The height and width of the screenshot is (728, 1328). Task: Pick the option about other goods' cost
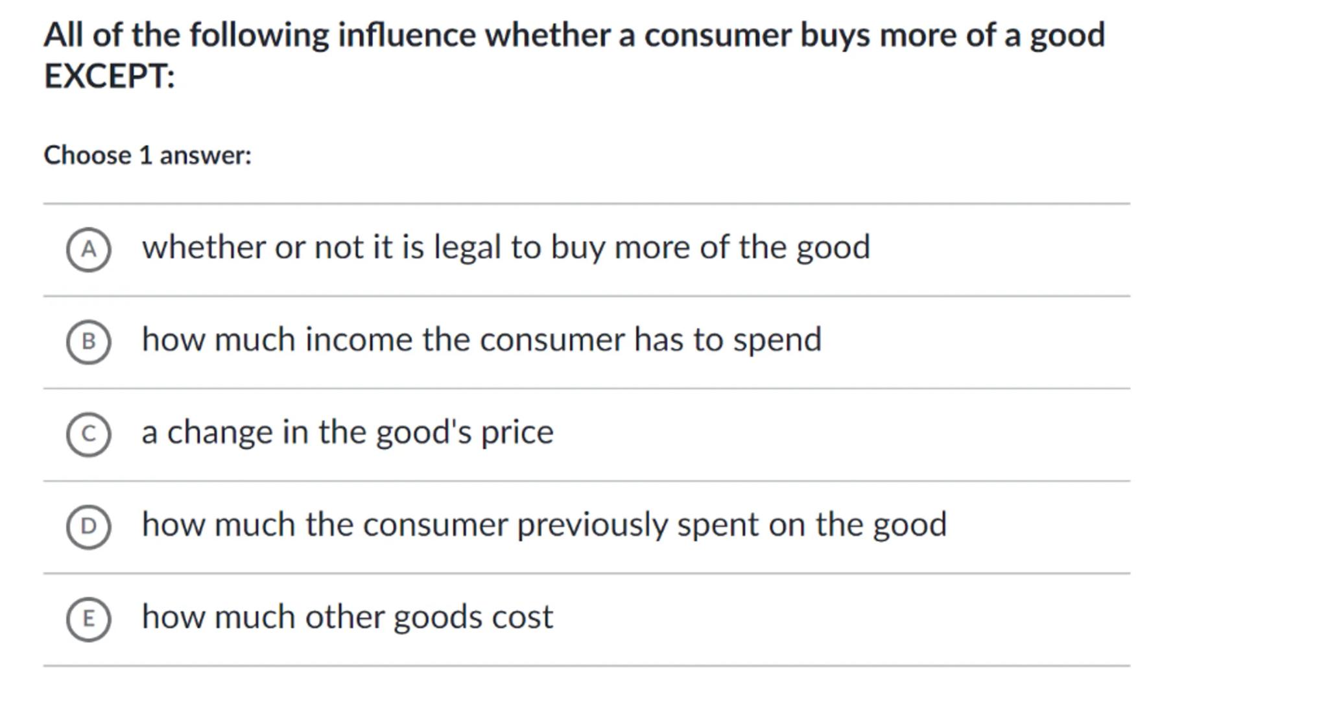tap(348, 616)
